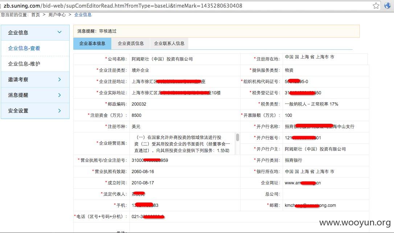Click service type value 物资
The height and width of the screenshot is (233, 394).
[x=289, y=70]
